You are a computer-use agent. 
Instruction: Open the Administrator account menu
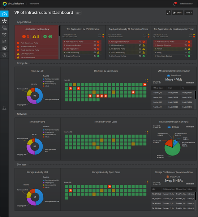[x=186, y=4]
